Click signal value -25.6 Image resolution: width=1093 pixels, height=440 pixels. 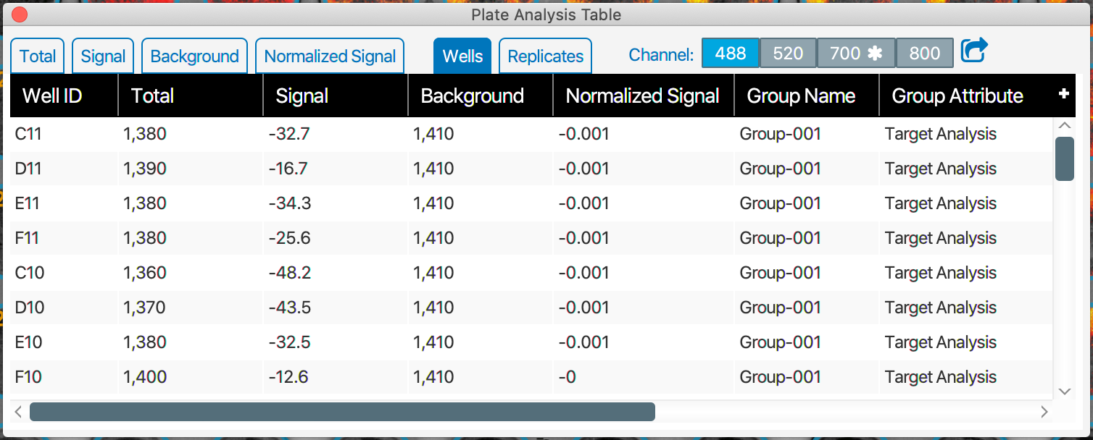[289, 238]
